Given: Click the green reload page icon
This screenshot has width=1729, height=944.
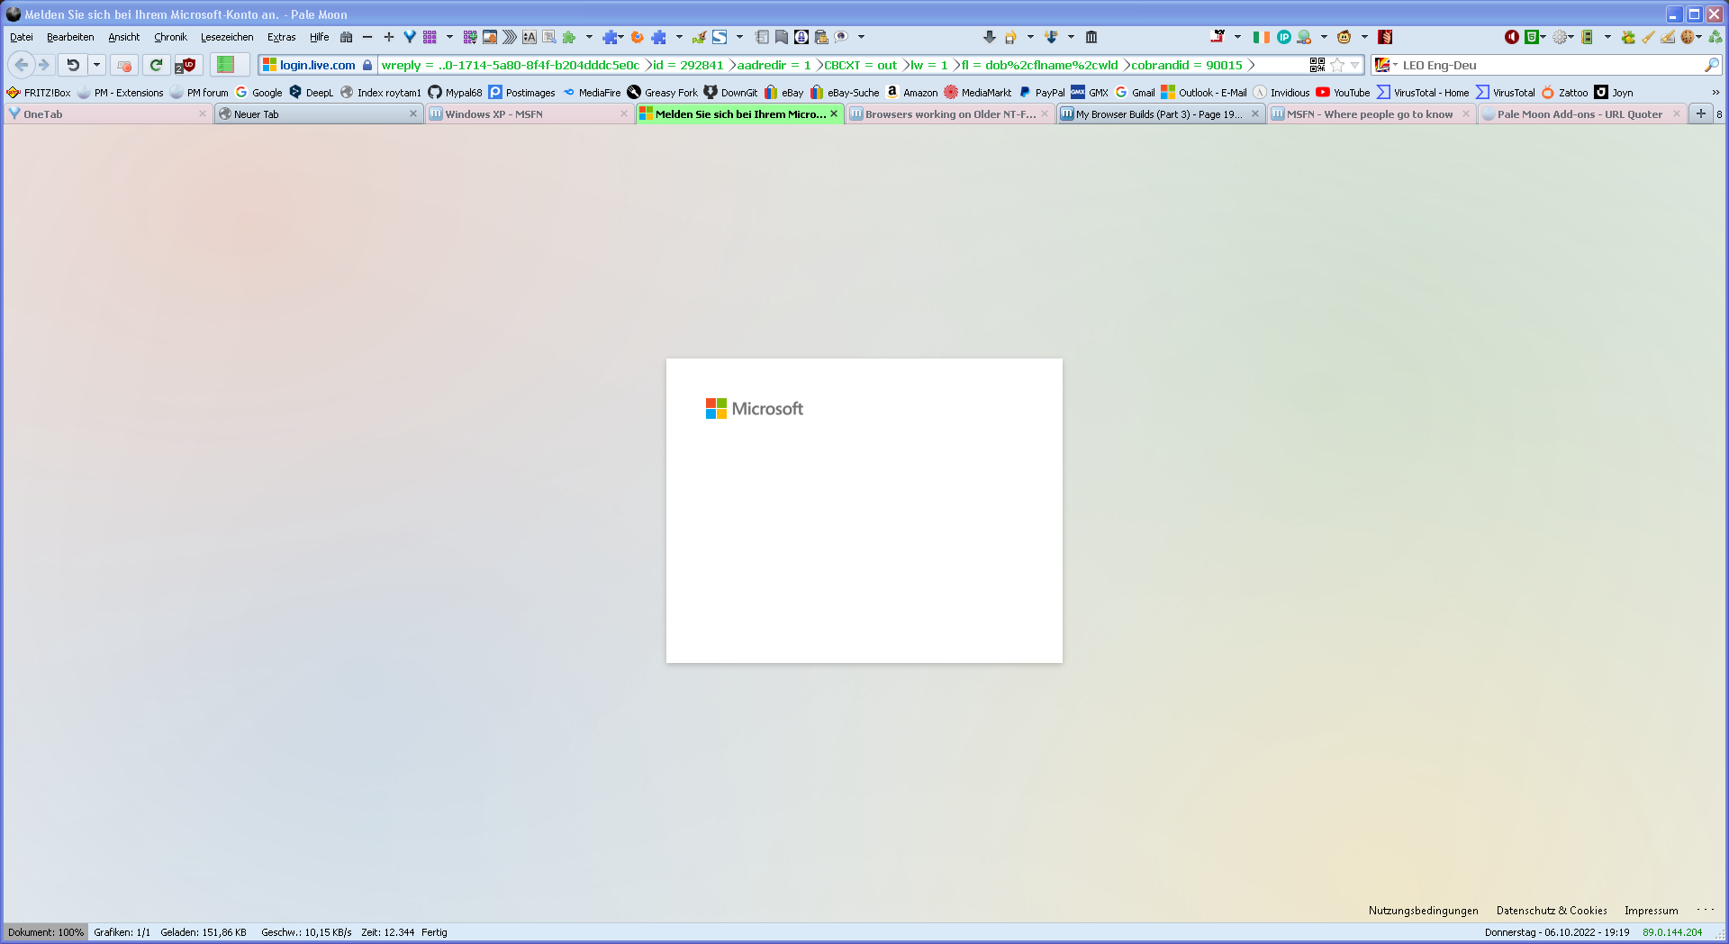Looking at the screenshot, I should tap(156, 65).
